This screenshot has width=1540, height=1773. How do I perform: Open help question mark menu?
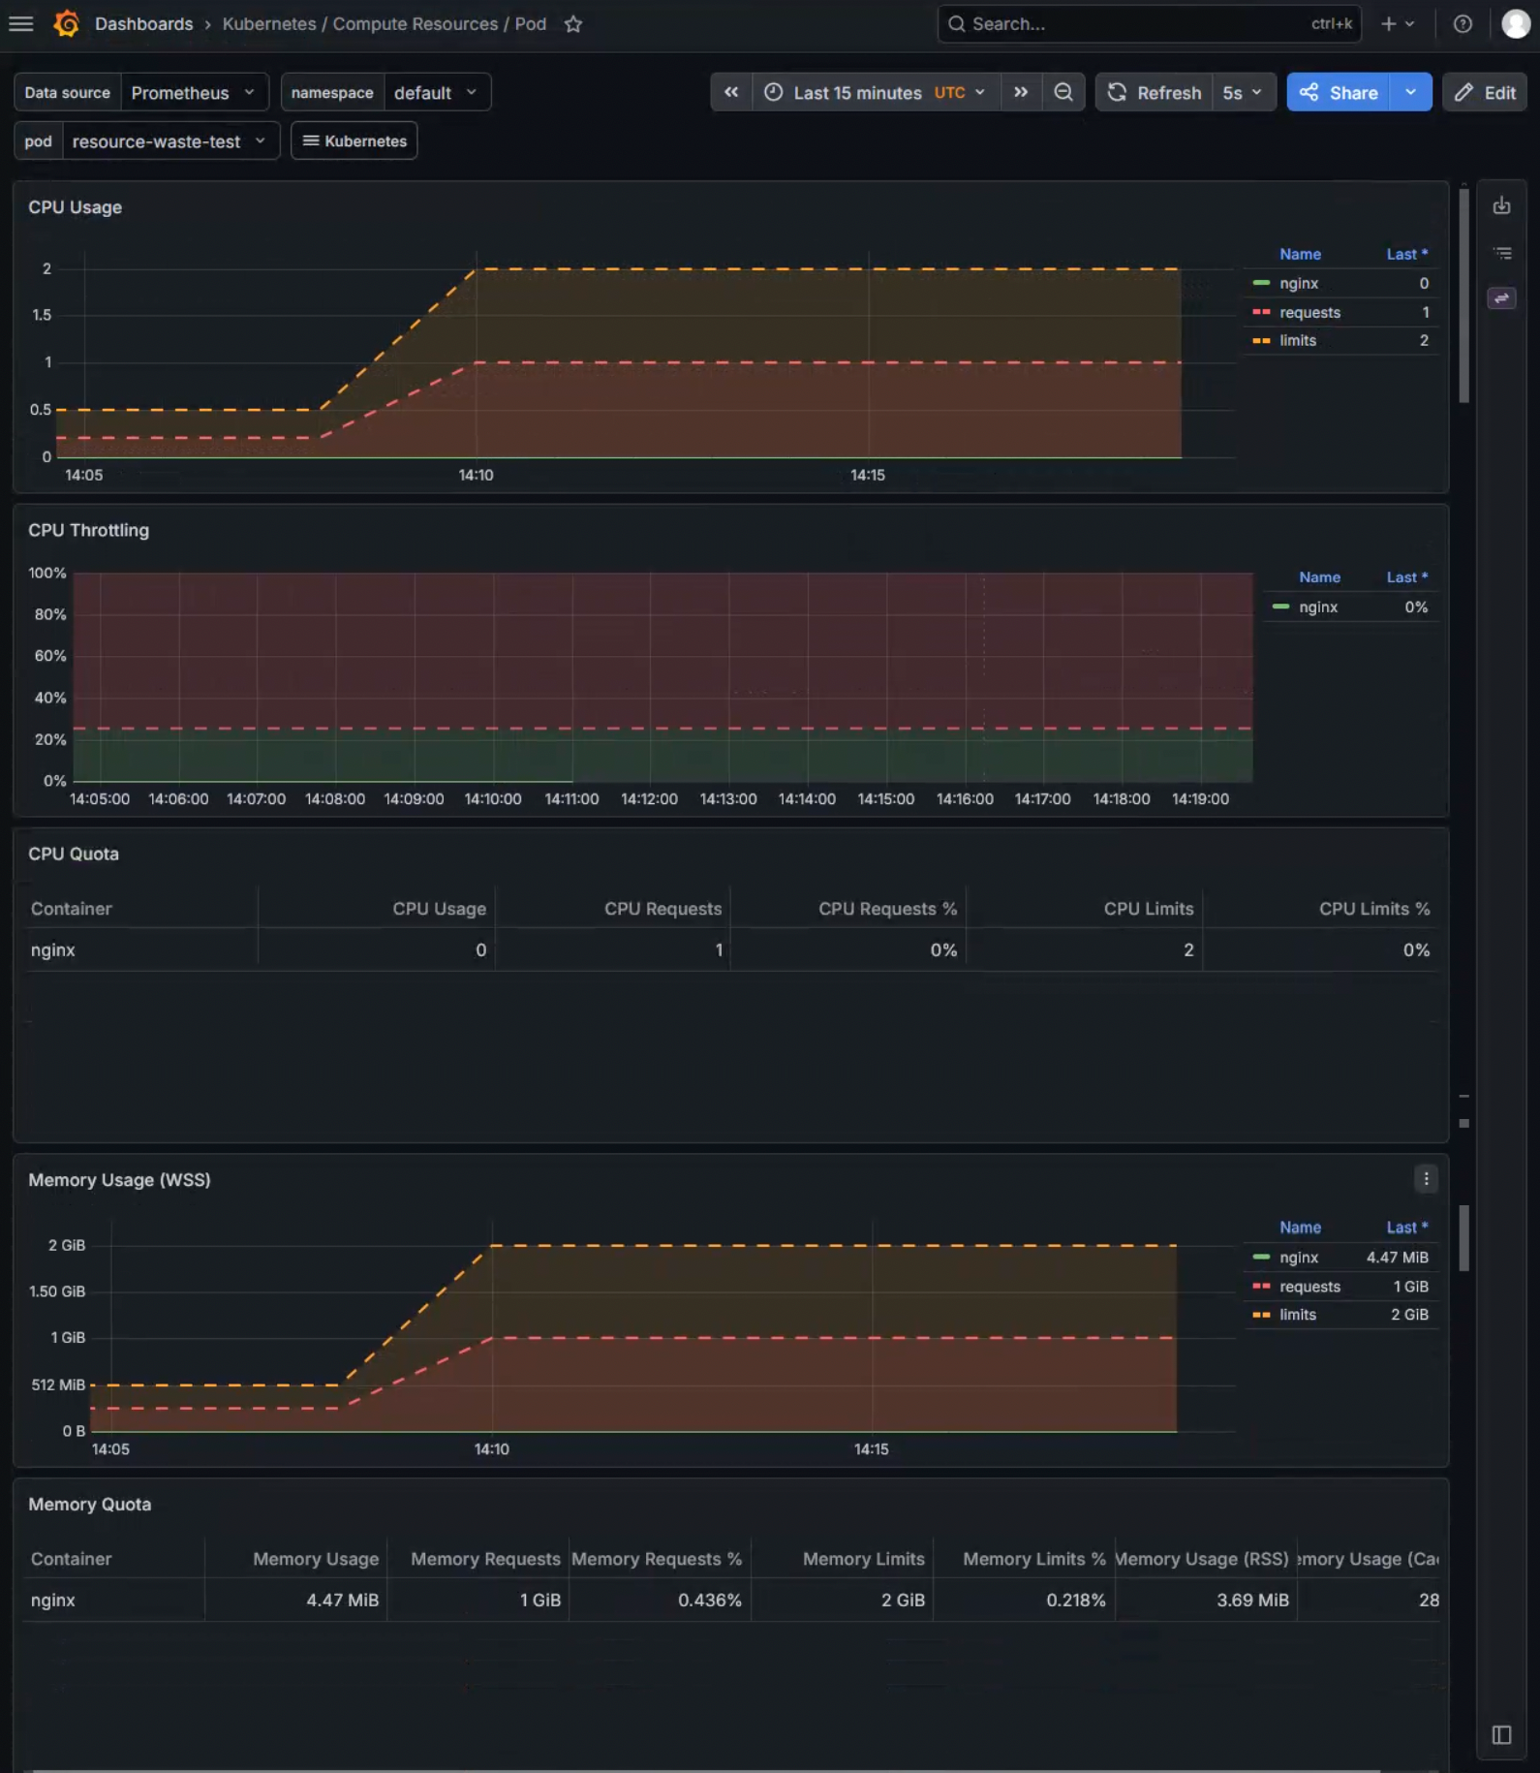coord(1463,24)
